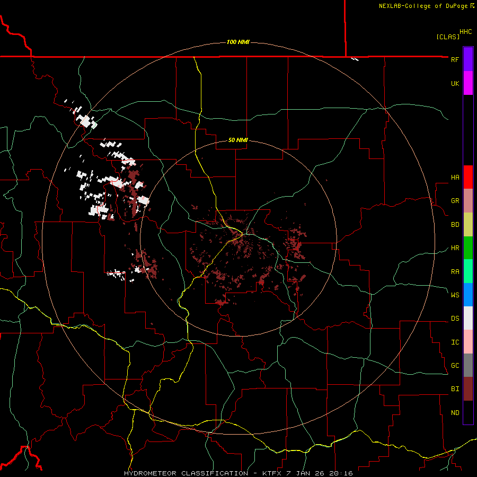Click the 50 NMI range ring label

[238, 140]
